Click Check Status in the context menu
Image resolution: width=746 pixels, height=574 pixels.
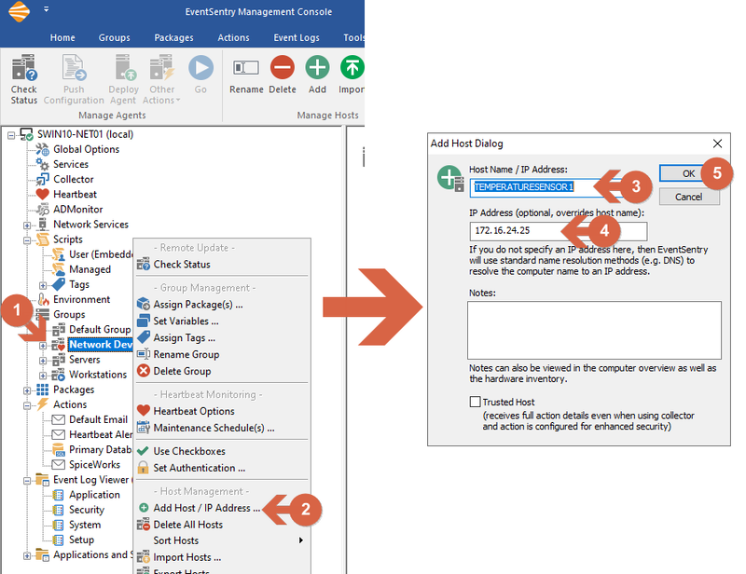tap(182, 265)
